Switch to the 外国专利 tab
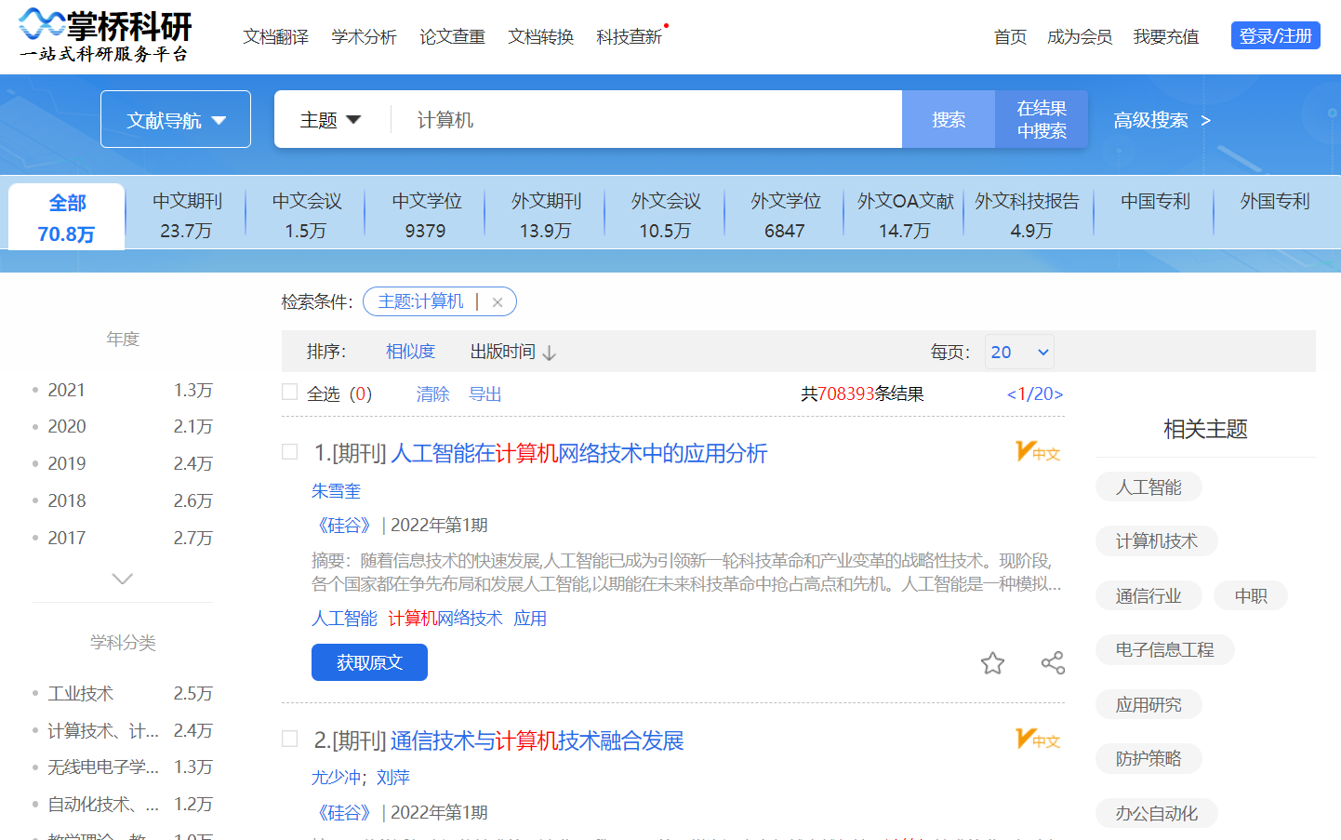The image size is (1341, 840). (1275, 202)
